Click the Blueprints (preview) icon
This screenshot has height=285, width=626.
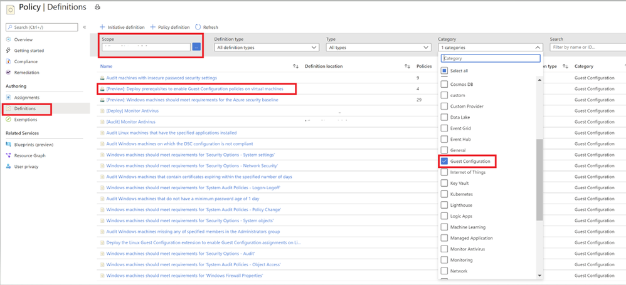(8, 145)
